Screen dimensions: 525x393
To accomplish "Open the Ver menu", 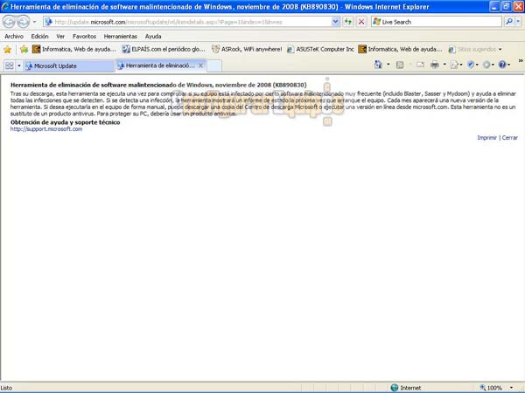I will coord(60,36).
